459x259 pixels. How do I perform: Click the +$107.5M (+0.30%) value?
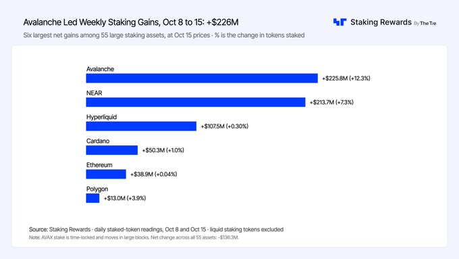tap(225, 126)
